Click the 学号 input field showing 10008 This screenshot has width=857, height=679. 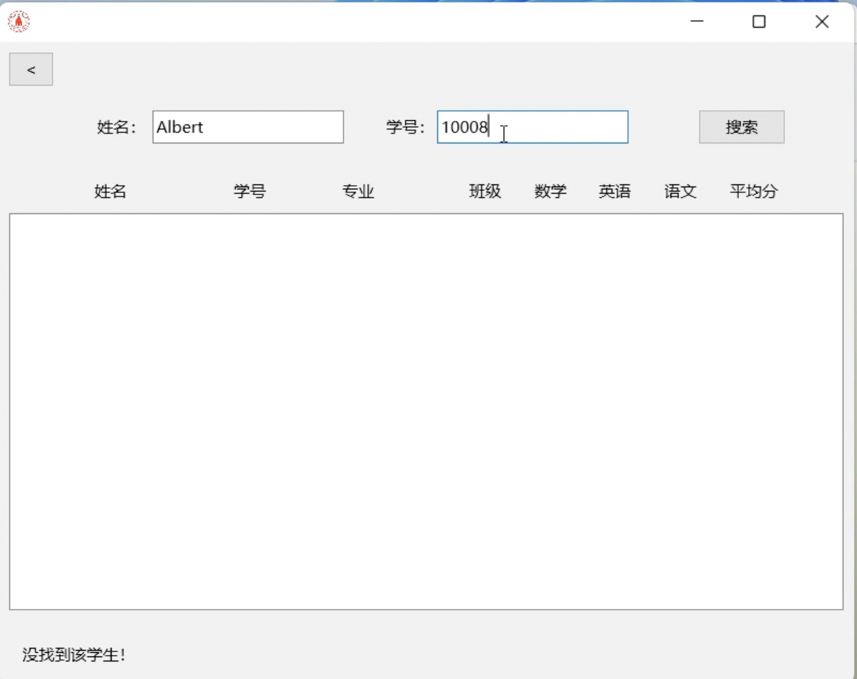532,127
